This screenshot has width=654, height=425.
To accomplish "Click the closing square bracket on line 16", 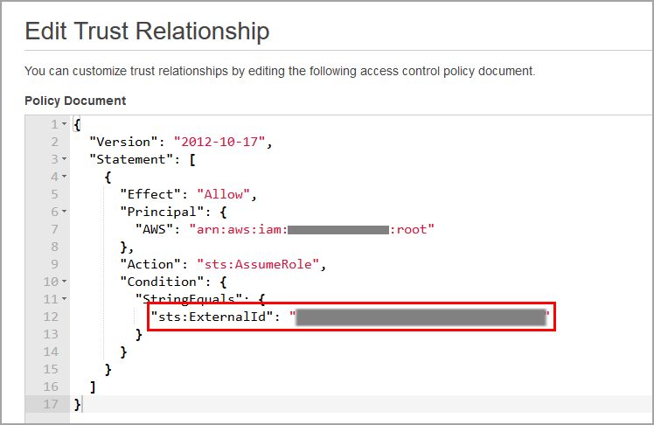I will coord(94,387).
